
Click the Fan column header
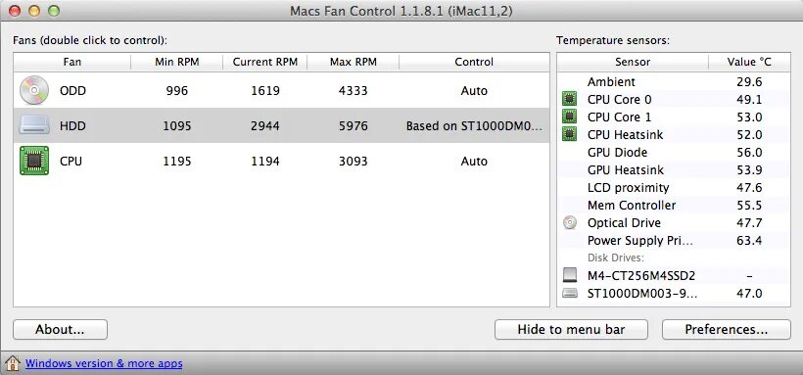point(72,62)
